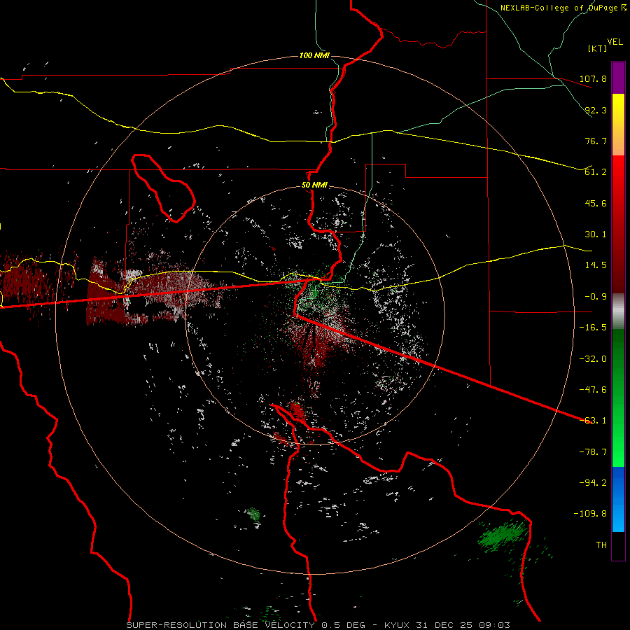630x630 pixels.
Task: Click the -32.0 velocity scale value
Action: tap(593, 359)
